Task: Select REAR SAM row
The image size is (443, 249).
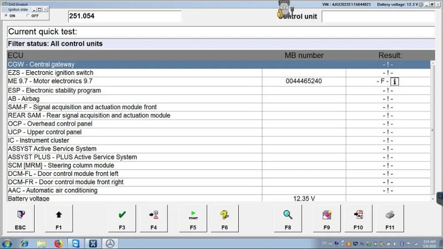Action: (219, 115)
